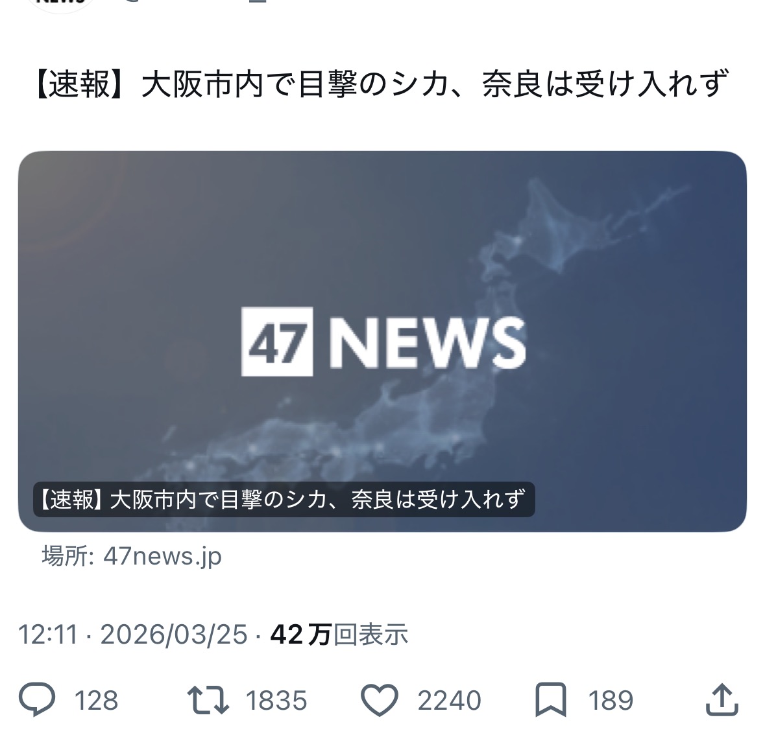Viewport: 765px width, 748px height.
Task: Repost using the retweet arrows icon
Action: (208, 700)
